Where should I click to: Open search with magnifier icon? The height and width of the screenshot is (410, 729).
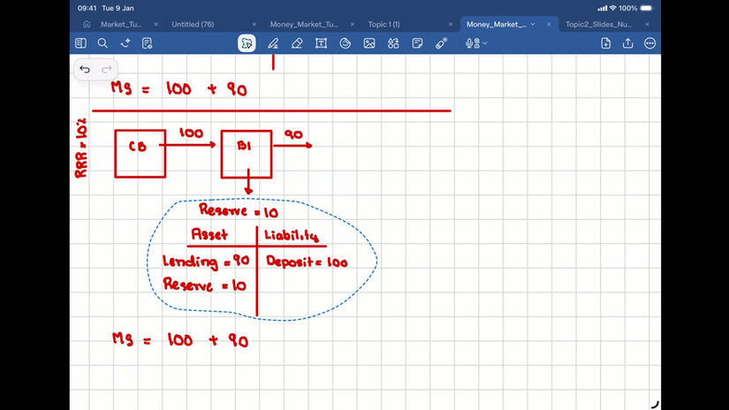pyautogui.click(x=103, y=43)
